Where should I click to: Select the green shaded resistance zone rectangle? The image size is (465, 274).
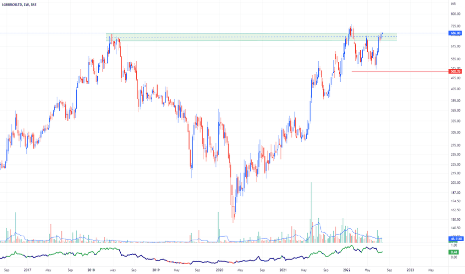[251, 37]
